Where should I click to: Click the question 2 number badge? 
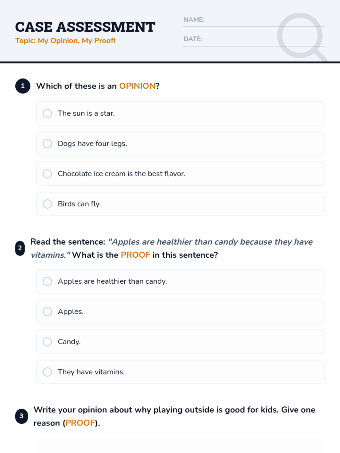tap(20, 248)
